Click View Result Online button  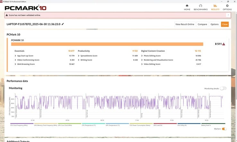click(x=185, y=24)
